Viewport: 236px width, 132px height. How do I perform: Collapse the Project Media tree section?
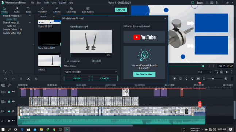click(30, 16)
